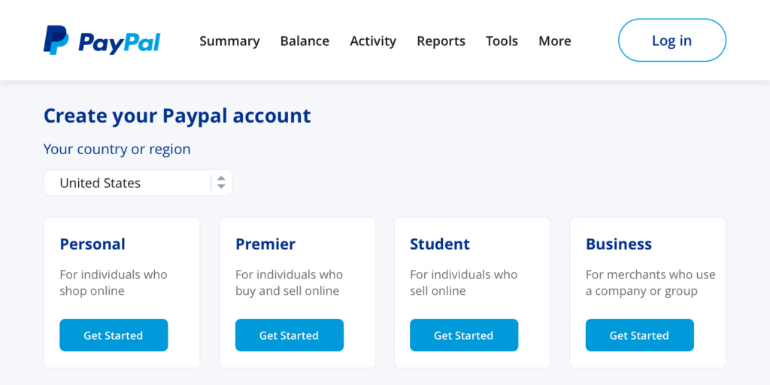The height and width of the screenshot is (385, 770).
Task: Open the Summary menu item
Action: click(229, 41)
